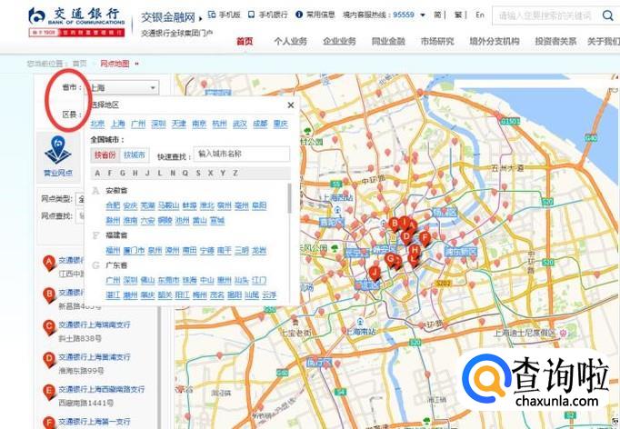Open 交通银行上海西藏南路支行 branch entry
The height and width of the screenshot is (429, 620).
point(102,389)
